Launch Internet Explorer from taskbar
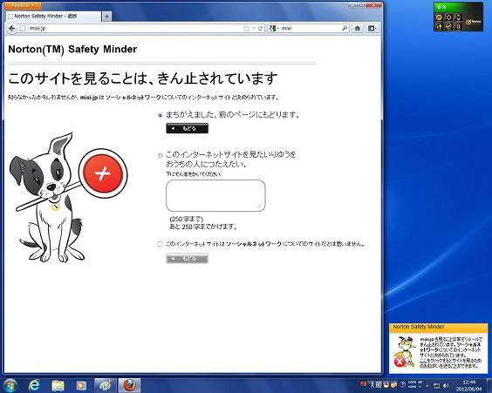The width and height of the screenshot is (492, 393). tap(34, 385)
